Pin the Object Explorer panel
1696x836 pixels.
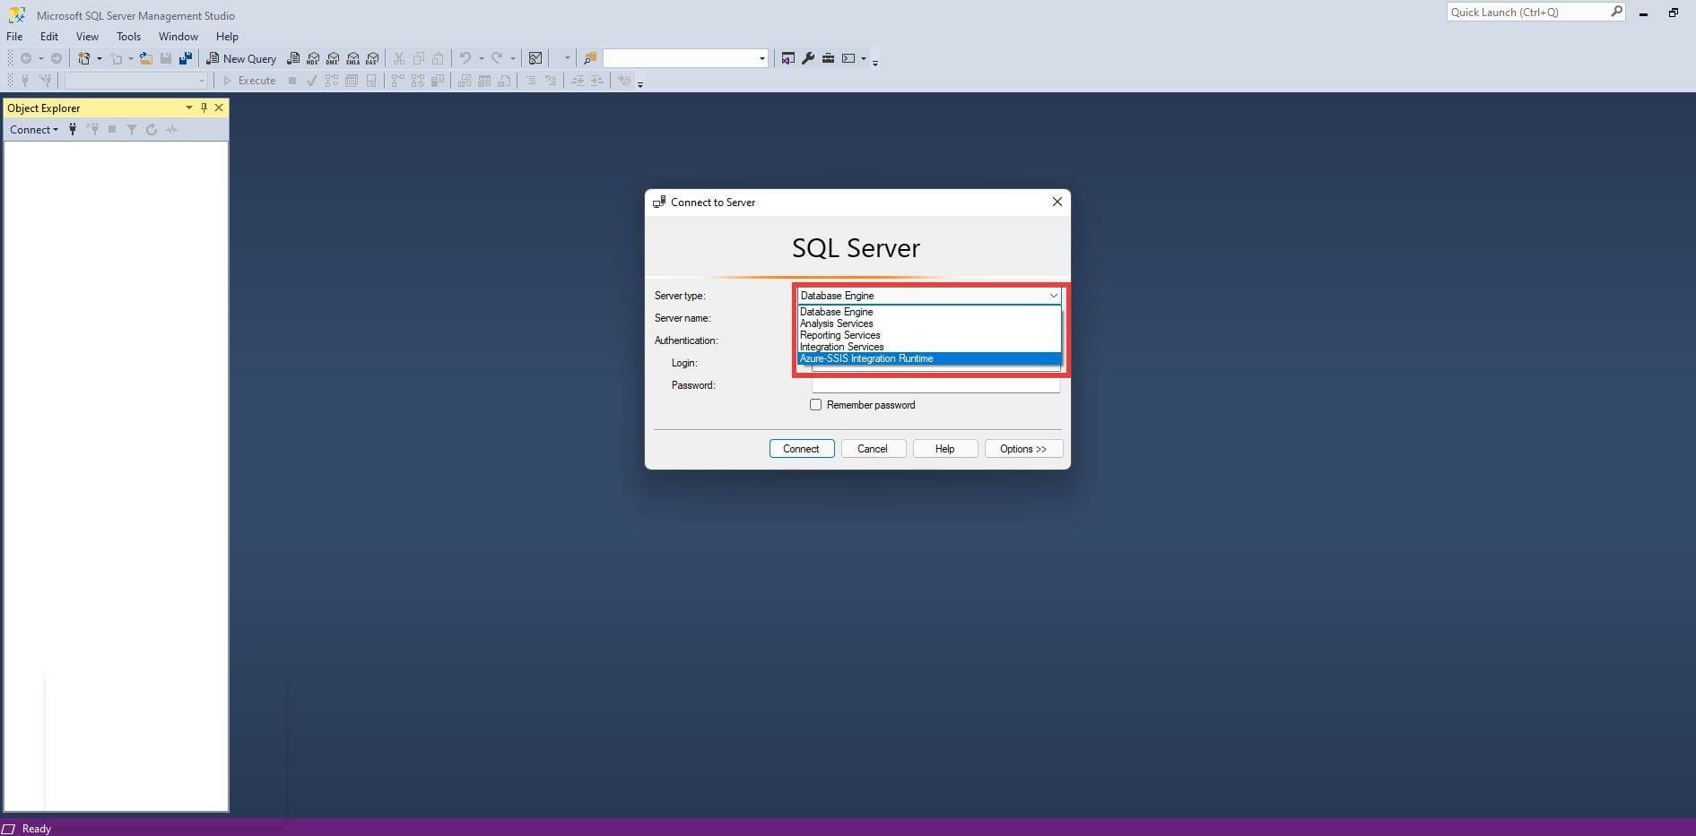(x=204, y=108)
